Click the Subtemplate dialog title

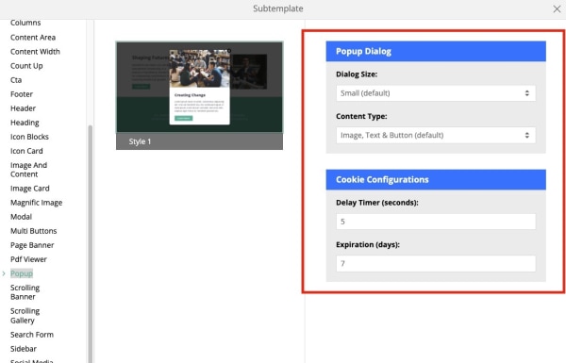click(278, 8)
